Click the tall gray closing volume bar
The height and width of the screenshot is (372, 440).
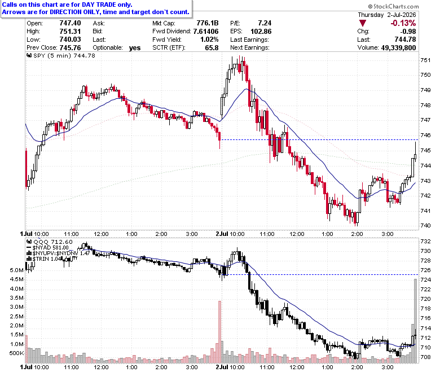[x=416, y=321]
